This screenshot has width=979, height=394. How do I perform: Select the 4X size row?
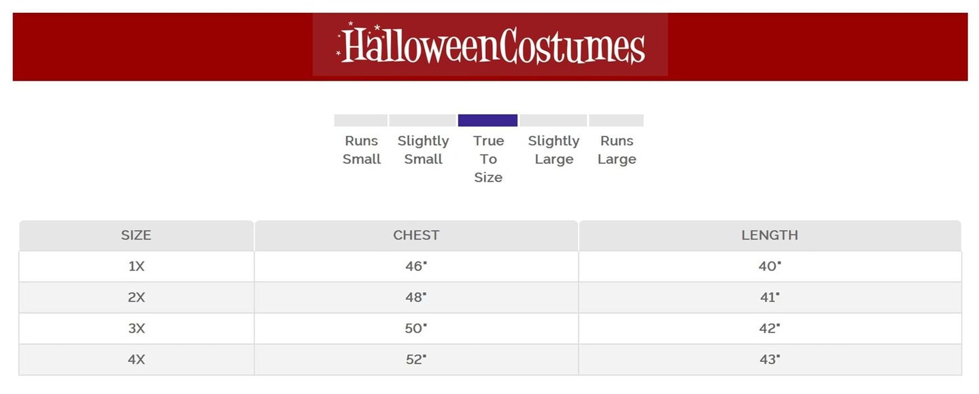point(137,360)
